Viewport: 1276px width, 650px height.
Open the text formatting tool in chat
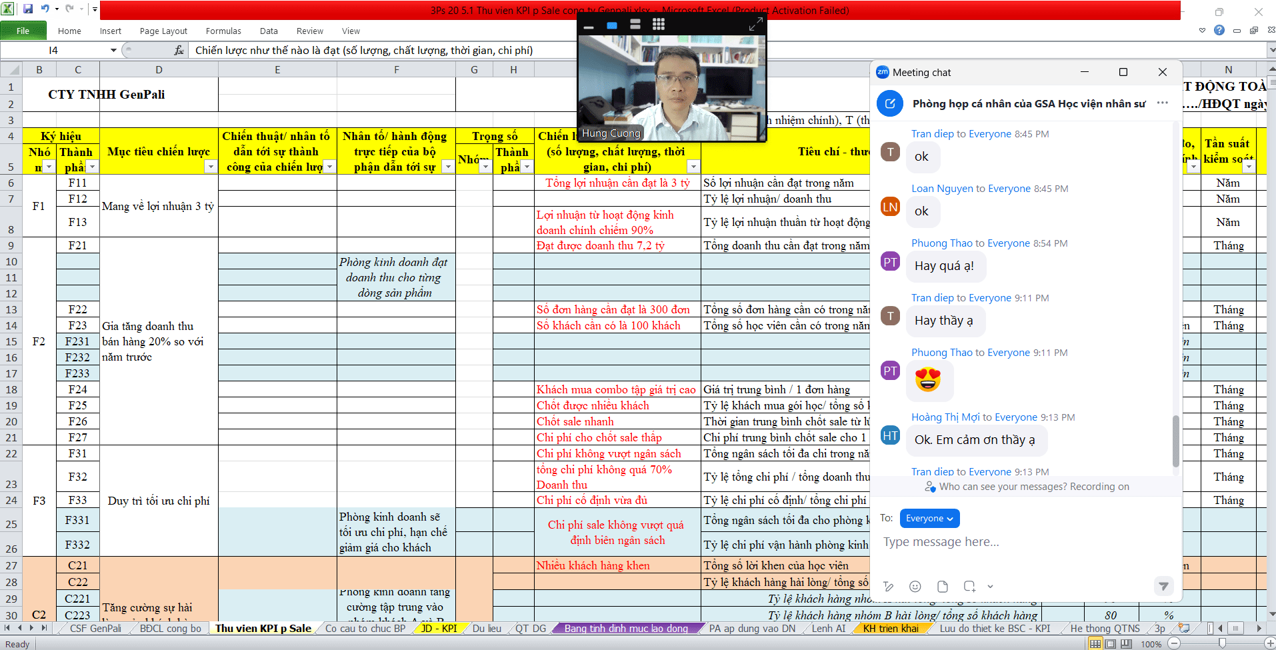tap(888, 587)
